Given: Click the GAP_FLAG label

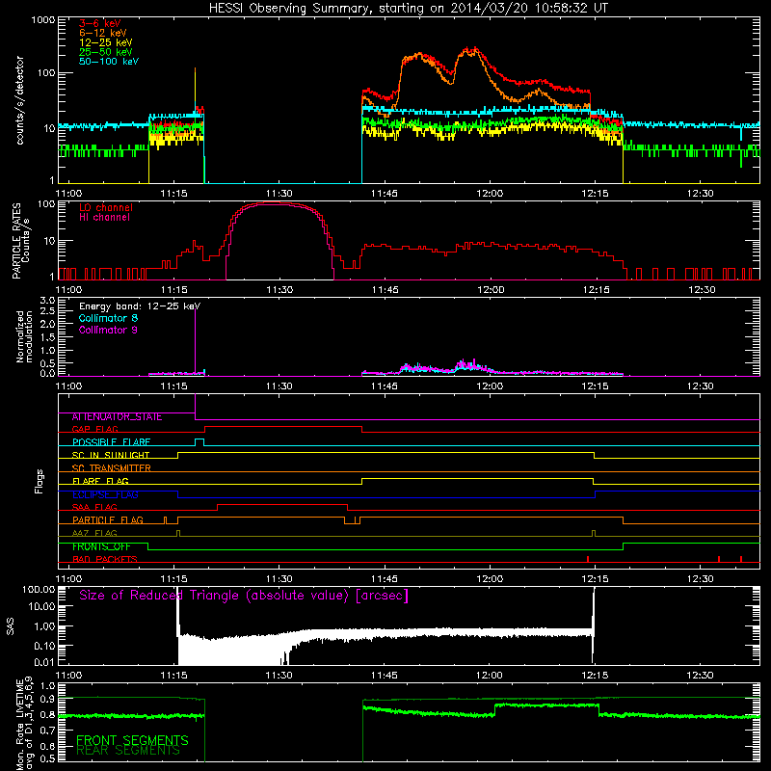Looking at the screenshot, I should click(94, 429).
